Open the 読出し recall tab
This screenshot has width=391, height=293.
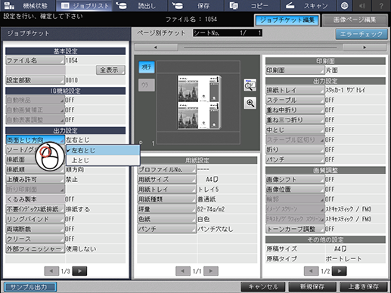(140, 5)
